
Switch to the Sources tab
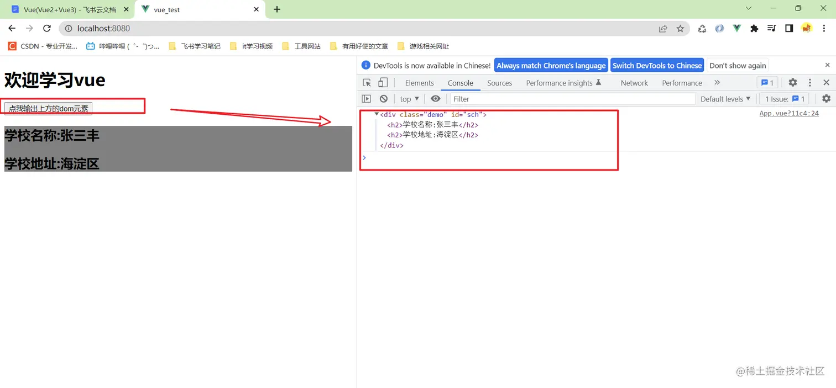click(x=499, y=83)
